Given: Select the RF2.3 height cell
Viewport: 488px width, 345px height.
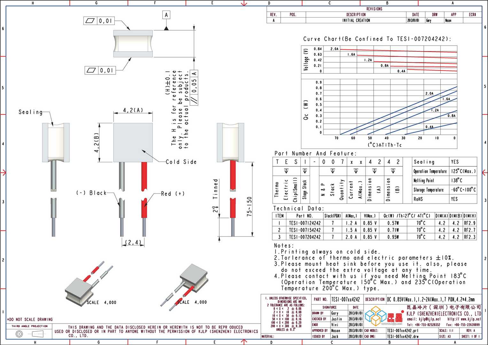Looking at the screenshot, I should 469,237.
